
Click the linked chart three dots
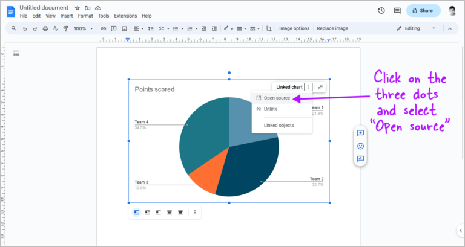(x=308, y=87)
